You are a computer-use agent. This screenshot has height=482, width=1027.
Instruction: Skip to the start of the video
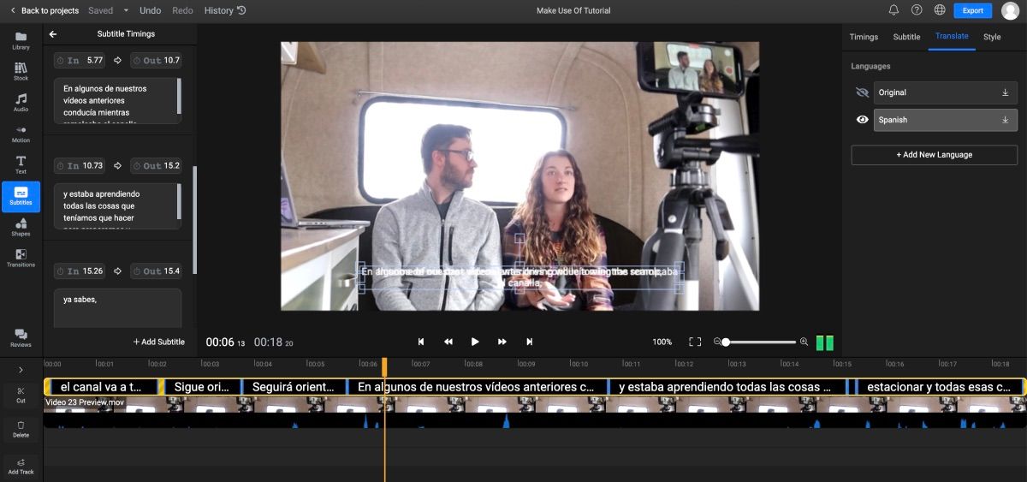421,342
